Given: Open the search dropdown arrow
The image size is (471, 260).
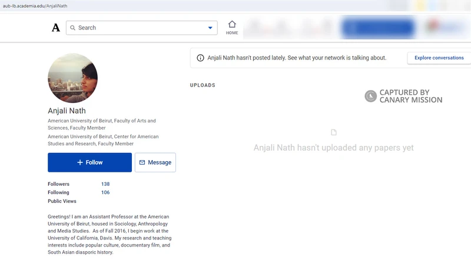Looking at the screenshot, I should tap(210, 28).
